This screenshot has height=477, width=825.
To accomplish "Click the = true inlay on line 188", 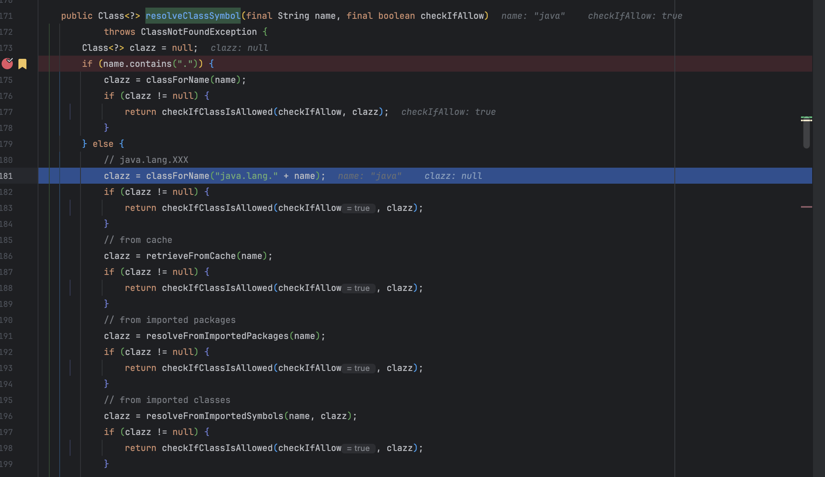I will coord(359,288).
